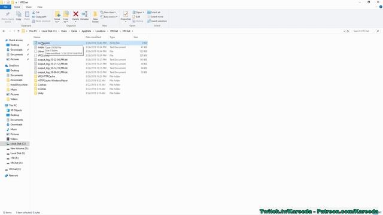Switch to the Home ribbon tab
383x215 pixels.
[x=17, y=7]
